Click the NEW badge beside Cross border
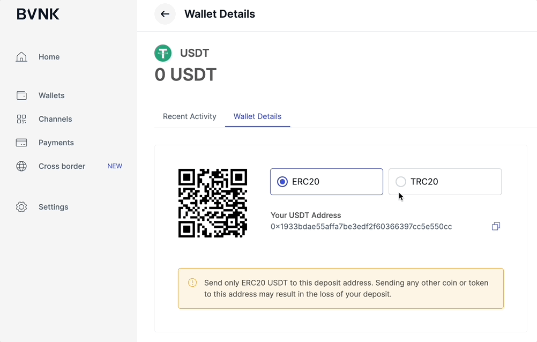This screenshot has height=342, width=537. [x=115, y=166]
